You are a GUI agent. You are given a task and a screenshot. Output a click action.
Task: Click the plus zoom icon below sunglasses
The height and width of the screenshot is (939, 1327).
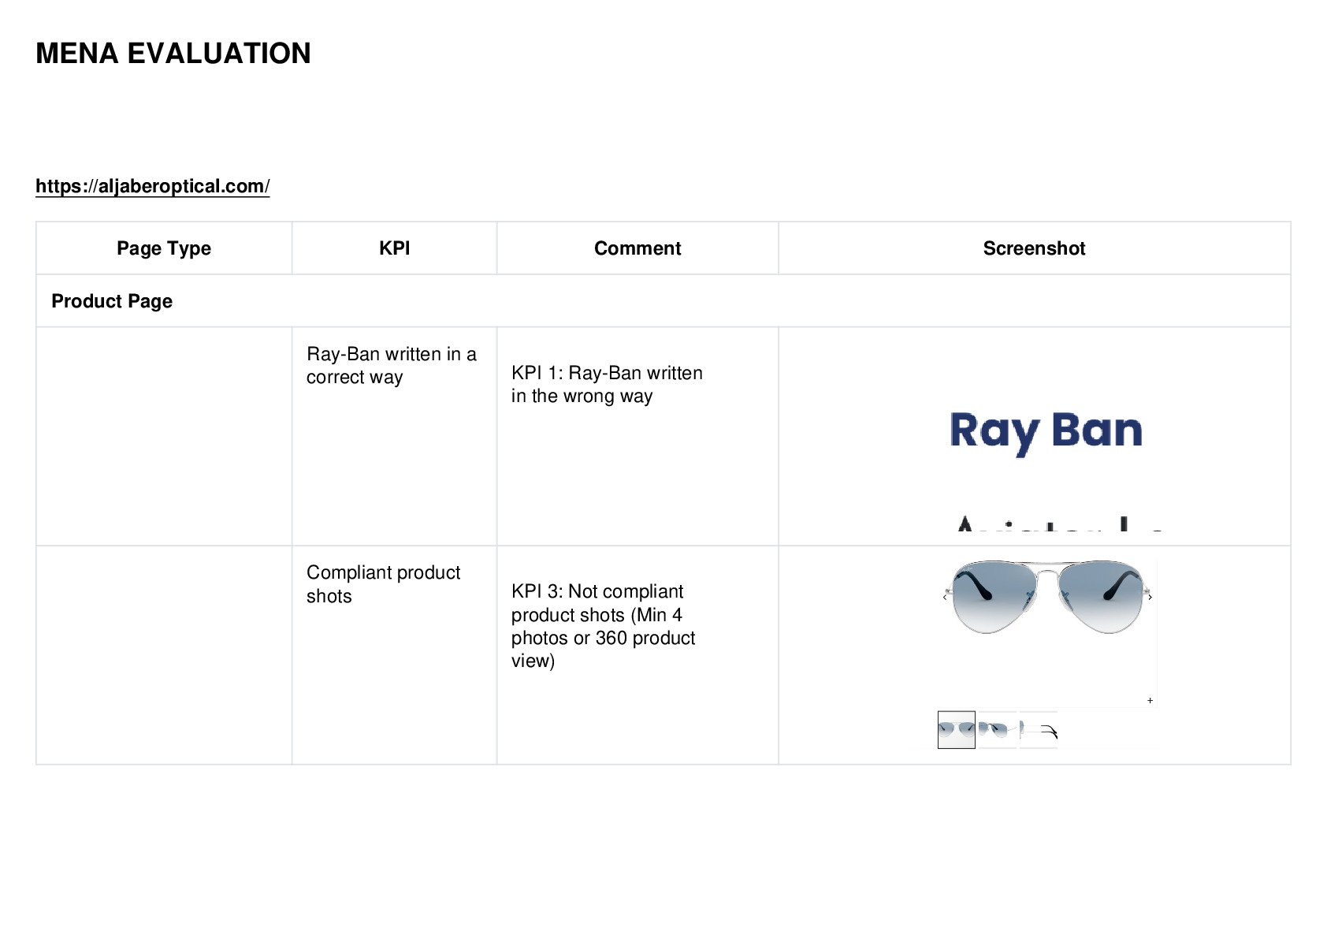pyautogui.click(x=1150, y=700)
